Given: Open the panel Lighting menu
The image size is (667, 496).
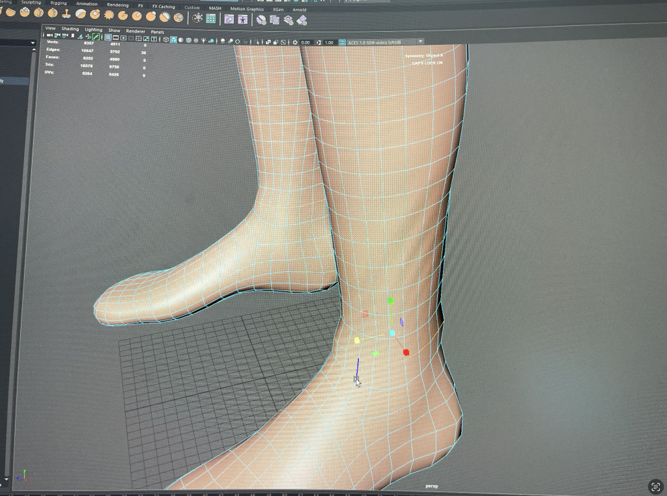Looking at the screenshot, I should (94, 29).
